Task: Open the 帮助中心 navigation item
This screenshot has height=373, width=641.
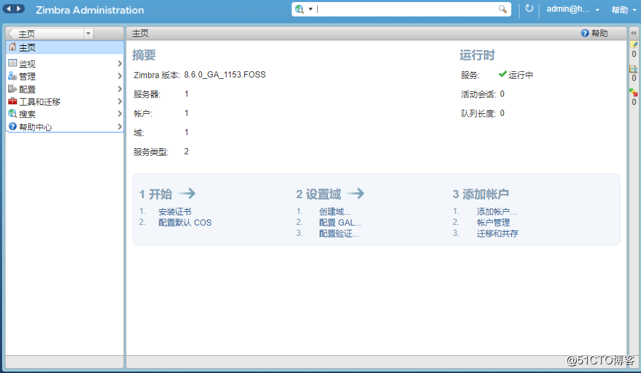Action: point(65,127)
